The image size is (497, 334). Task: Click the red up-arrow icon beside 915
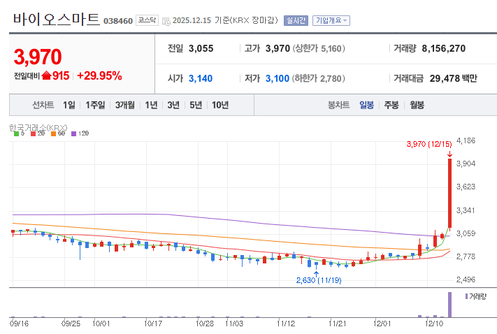(46, 75)
